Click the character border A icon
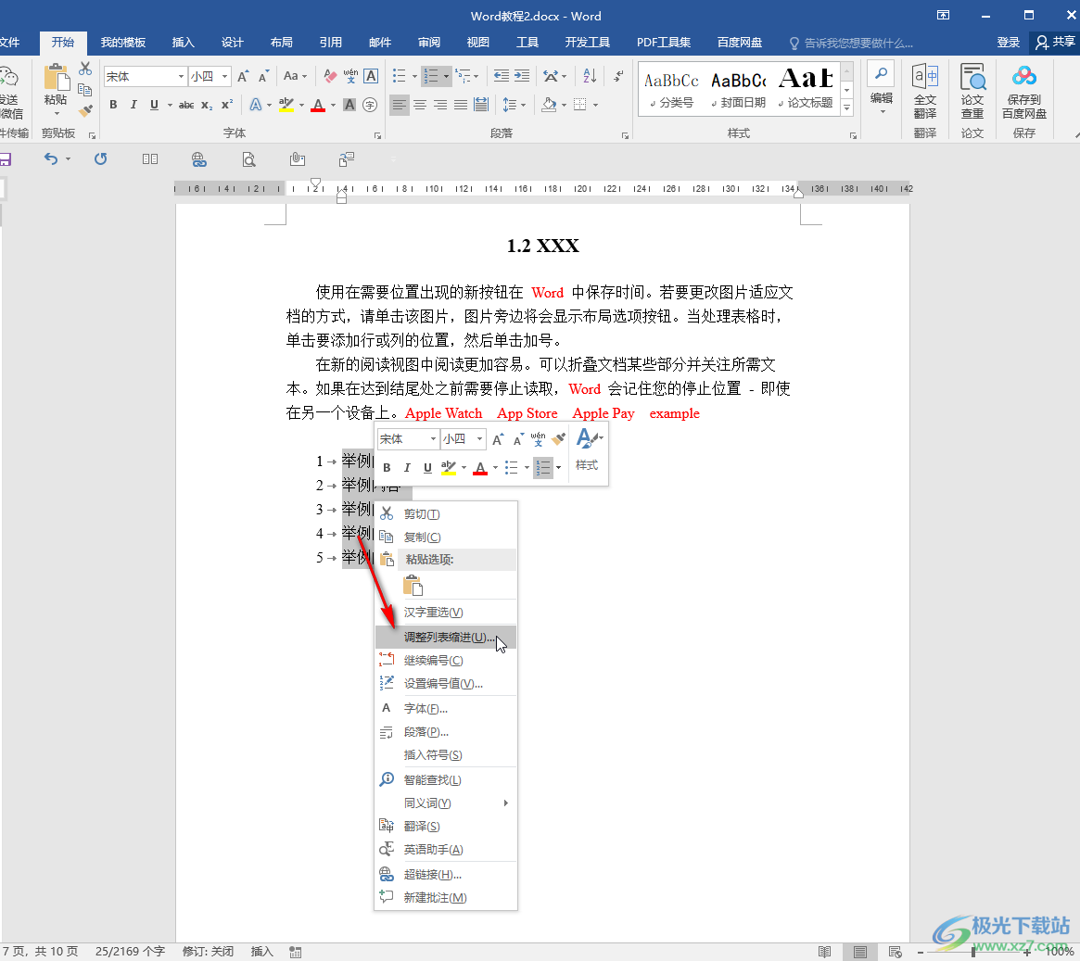This screenshot has width=1080, height=961. point(371,76)
